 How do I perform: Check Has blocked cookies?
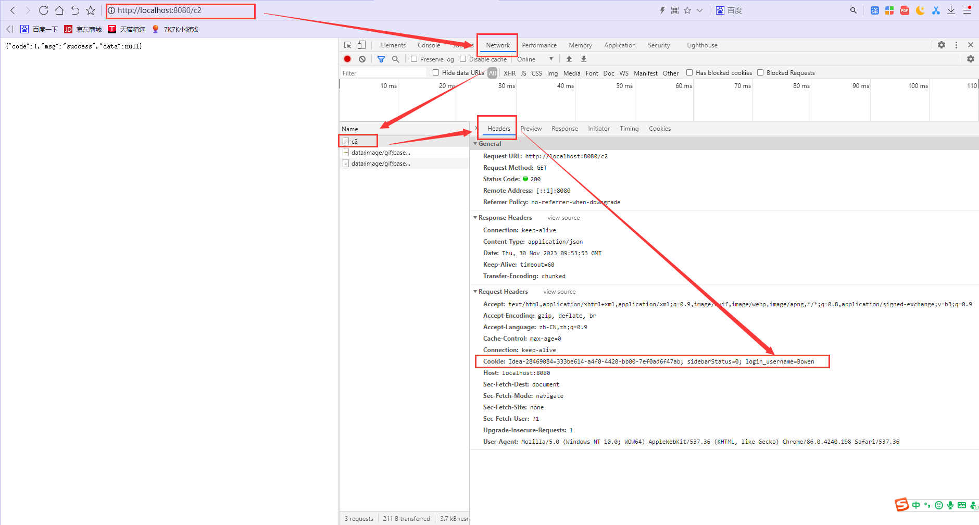(x=689, y=73)
